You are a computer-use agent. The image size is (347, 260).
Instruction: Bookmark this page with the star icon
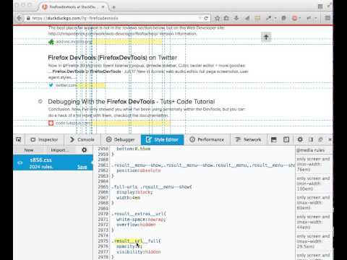click(217, 18)
